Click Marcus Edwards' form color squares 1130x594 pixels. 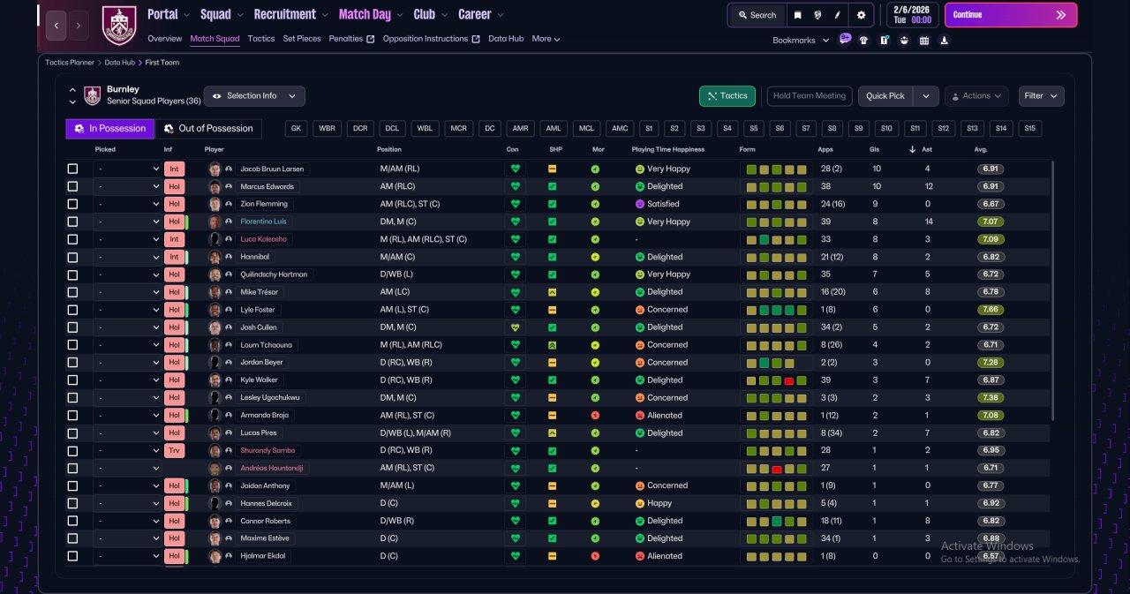[x=777, y=186]
